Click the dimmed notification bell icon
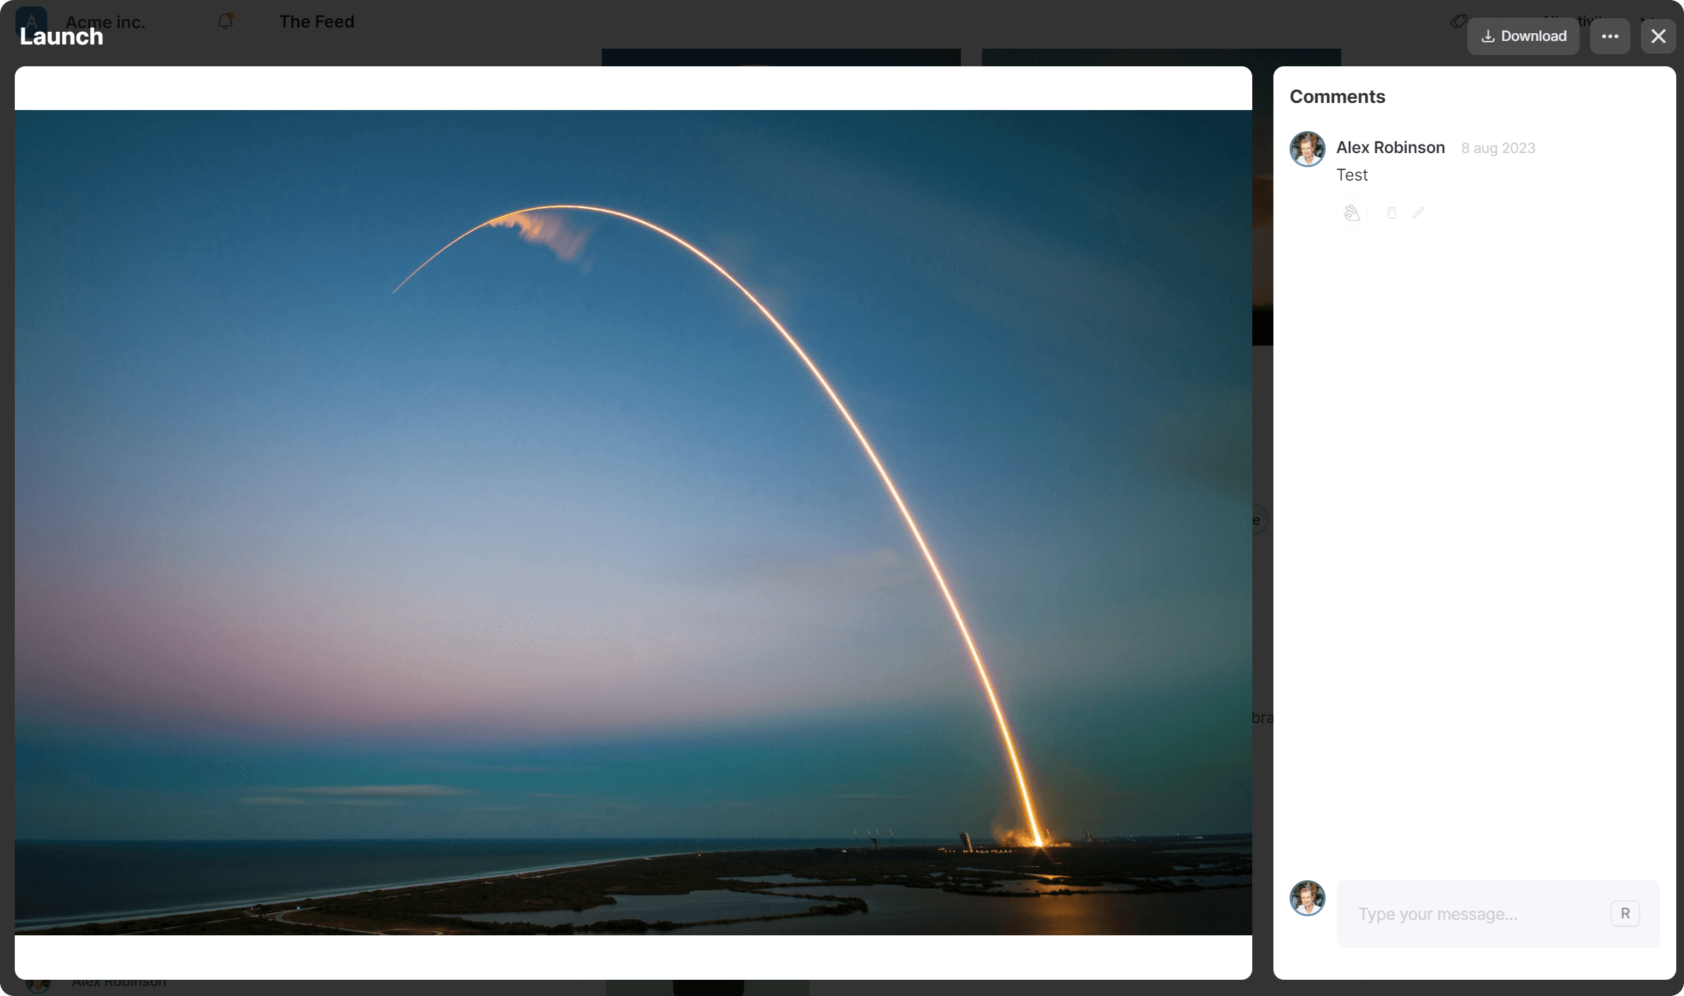 [x=226, y=21]
